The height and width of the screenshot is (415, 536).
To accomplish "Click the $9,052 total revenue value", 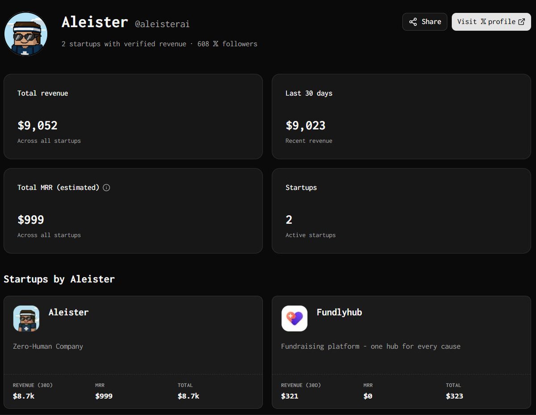I will (x=38, y=126).
